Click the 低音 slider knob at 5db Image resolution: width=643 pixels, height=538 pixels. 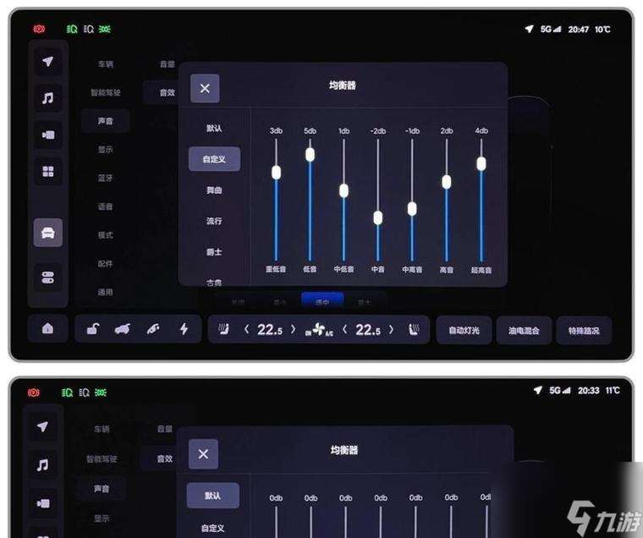click(310, 154)
